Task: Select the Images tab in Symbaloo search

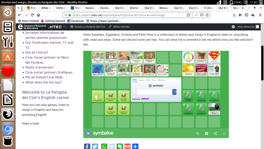Action: (141, 80)
